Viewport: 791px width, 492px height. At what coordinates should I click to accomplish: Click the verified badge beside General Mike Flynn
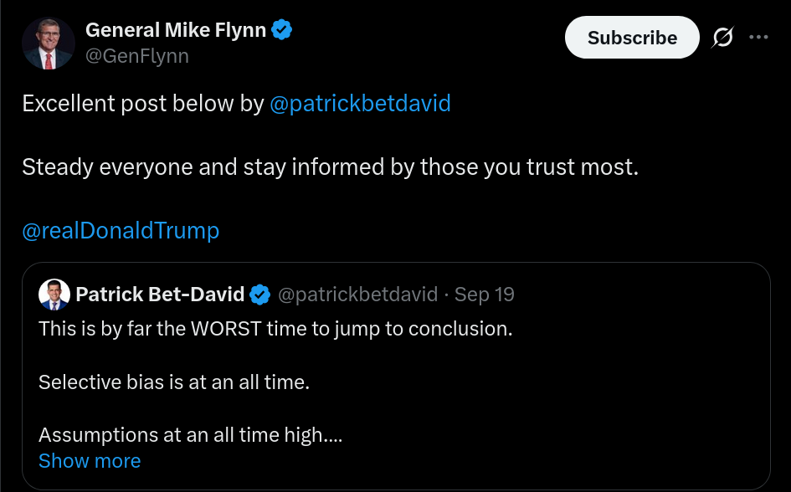tap(282, 31)
